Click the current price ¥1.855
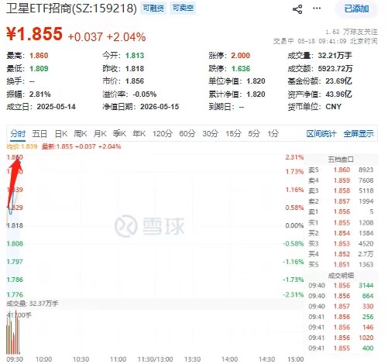Viewport: 388px width, 364px height. pyautogui.click(x=34, y=34)
